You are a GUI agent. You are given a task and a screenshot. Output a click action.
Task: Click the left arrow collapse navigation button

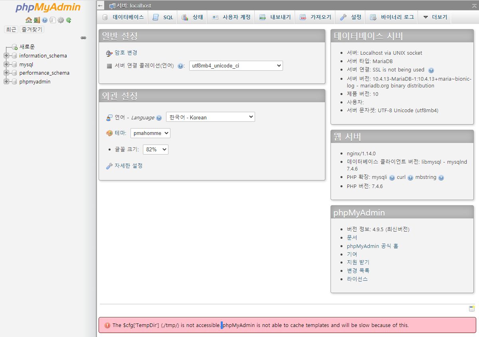tap(101, 6)
